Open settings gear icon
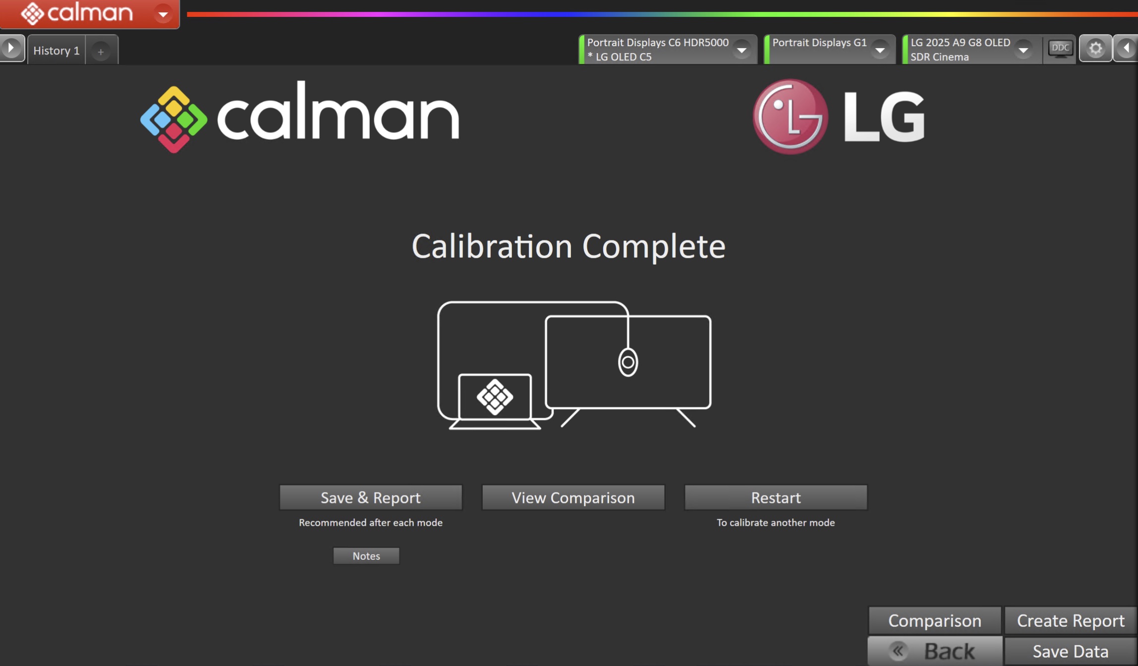The width and height of the screenshot is (1138, 666). point(1095,49)
